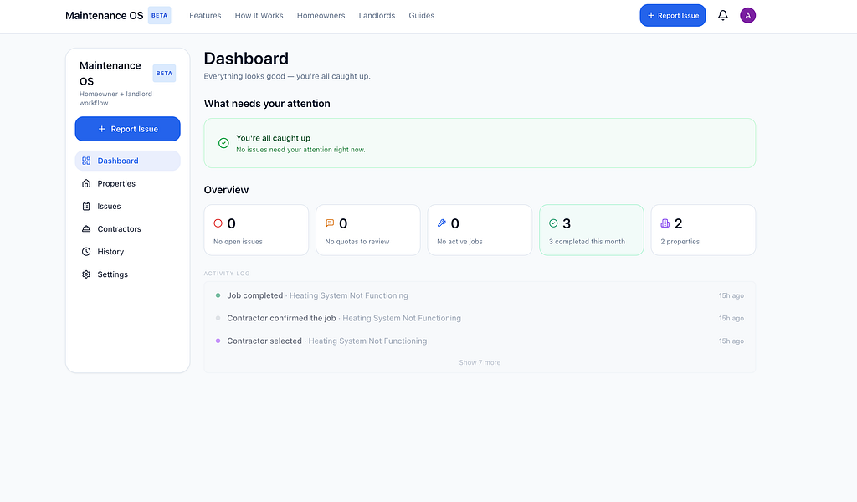The height and width of the screenshot is (502, 857).
Task: Click the sidebar Report Issue button
Action: [x=127, y=129]
